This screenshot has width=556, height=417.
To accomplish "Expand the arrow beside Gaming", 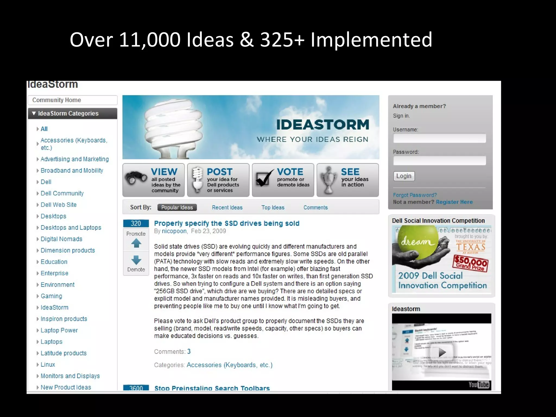I will (x=38, y=296).
